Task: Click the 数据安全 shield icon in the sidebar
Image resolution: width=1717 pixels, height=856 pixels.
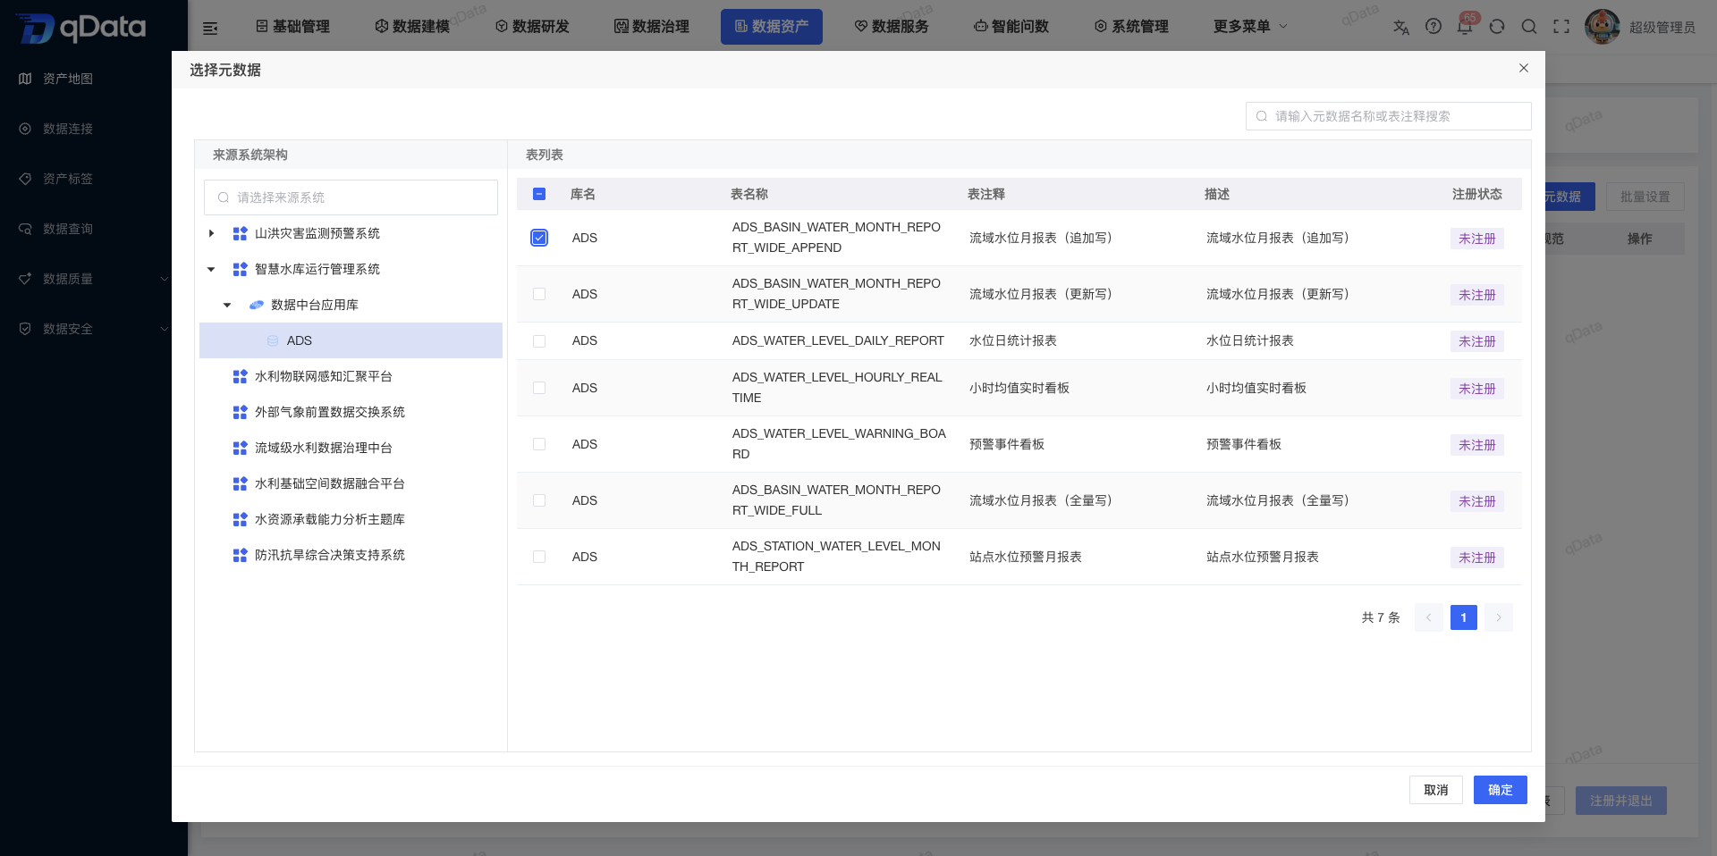Action: tap(25, 329)
